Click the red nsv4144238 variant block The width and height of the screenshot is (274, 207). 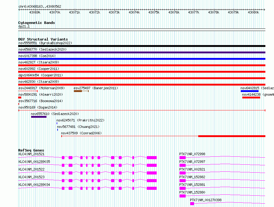pyautogui.click(x=251, y=98)
